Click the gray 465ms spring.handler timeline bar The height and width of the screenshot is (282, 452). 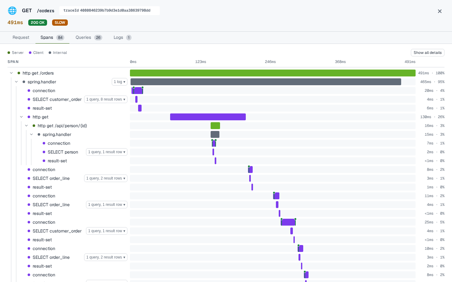(x=266, y=82)
